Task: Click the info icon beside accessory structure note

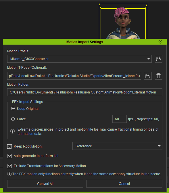Action: (9, 174)
